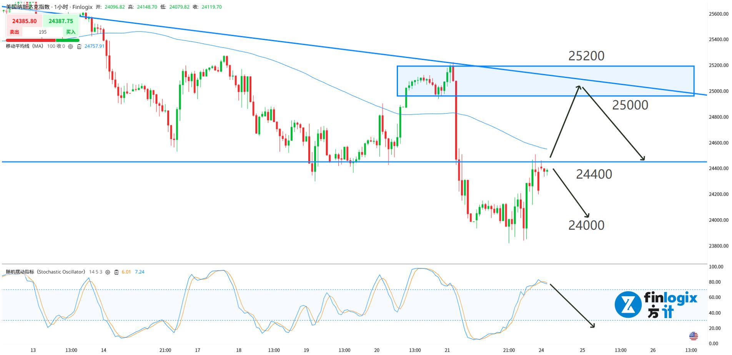Screen dimensions: 732x355
Task: Delete the Moving Average indicator via trash icon
Action: coord(79,46)
